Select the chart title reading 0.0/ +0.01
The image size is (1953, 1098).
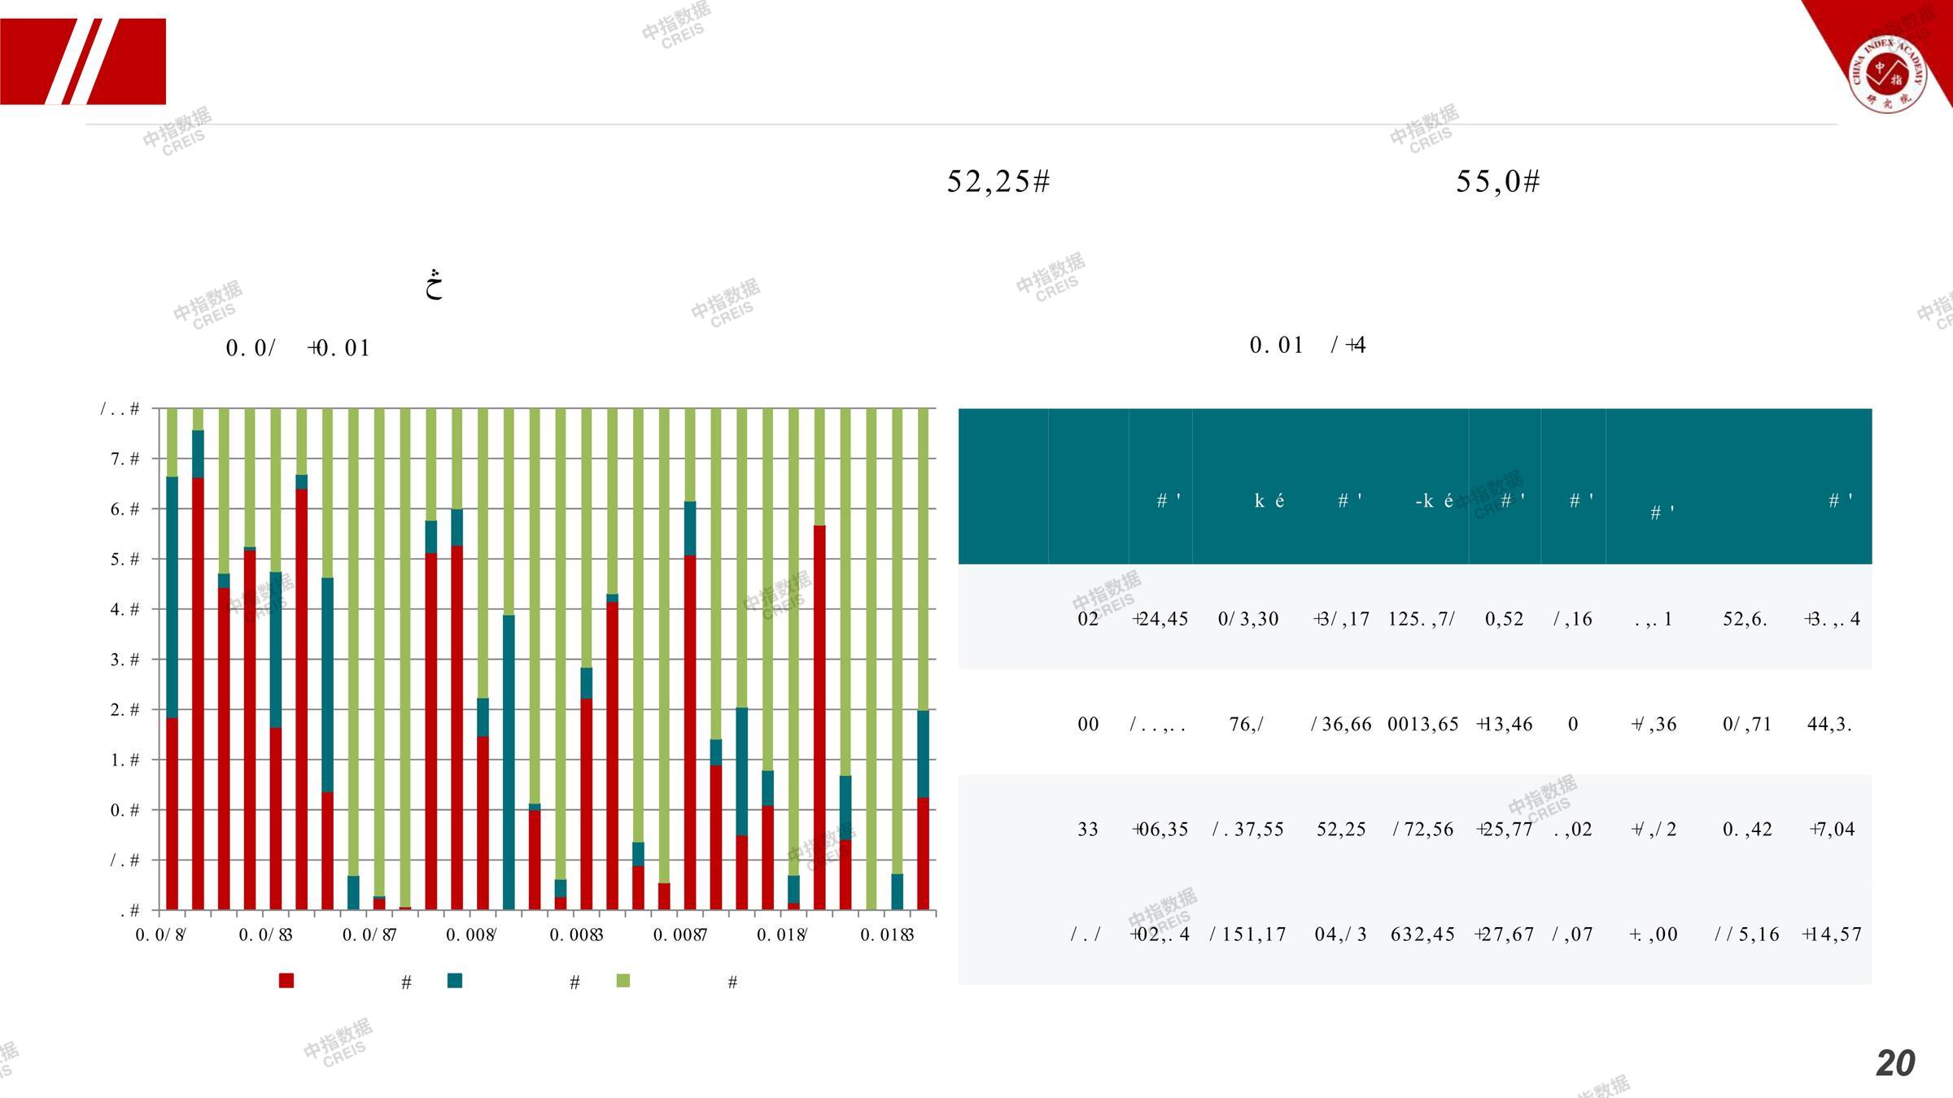coord(298,348)
